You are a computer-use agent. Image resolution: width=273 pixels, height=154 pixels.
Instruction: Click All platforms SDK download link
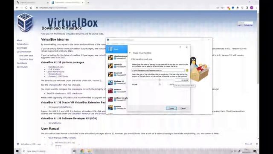pyautogui.click(x=55, y=123)
